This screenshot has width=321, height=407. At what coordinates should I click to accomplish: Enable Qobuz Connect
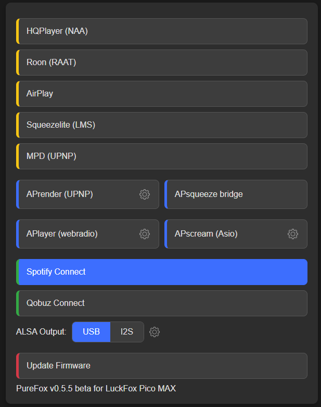pos(162,303)
